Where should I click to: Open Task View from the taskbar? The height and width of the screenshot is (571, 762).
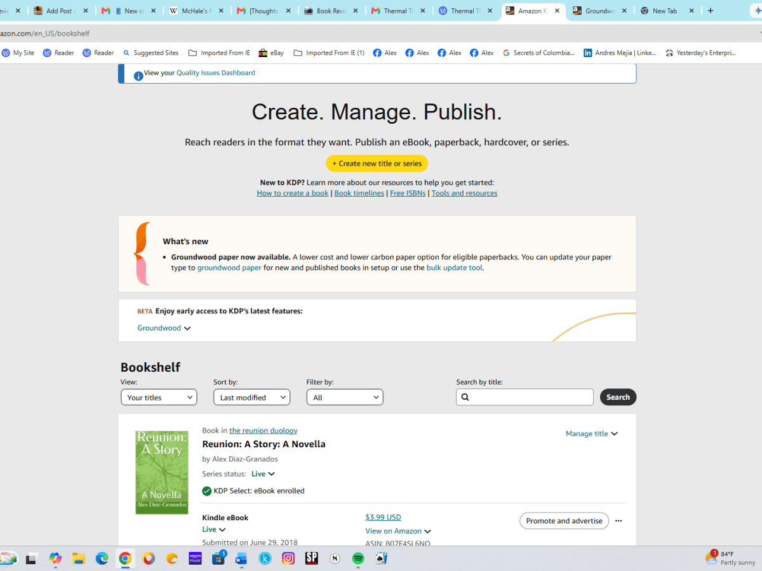tap(30, 558)
